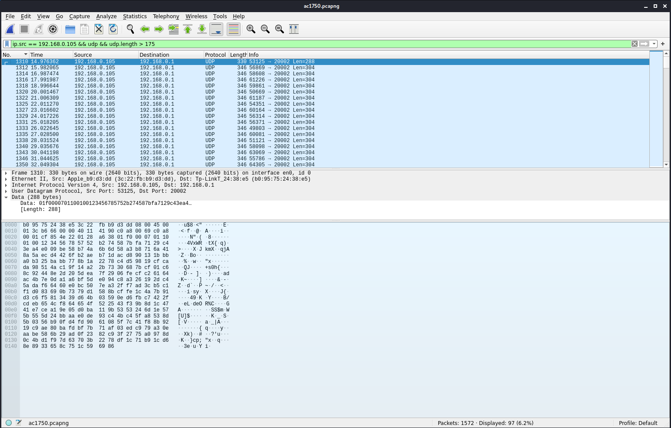Go back in packet history arrow
This screenshot has width=671, height=428.
145,29
